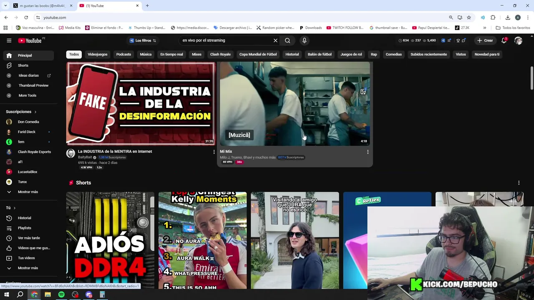Play La Industria de la Desinformación thumbnail
Viewport: 534px width, 300px height.
[141, 103]
